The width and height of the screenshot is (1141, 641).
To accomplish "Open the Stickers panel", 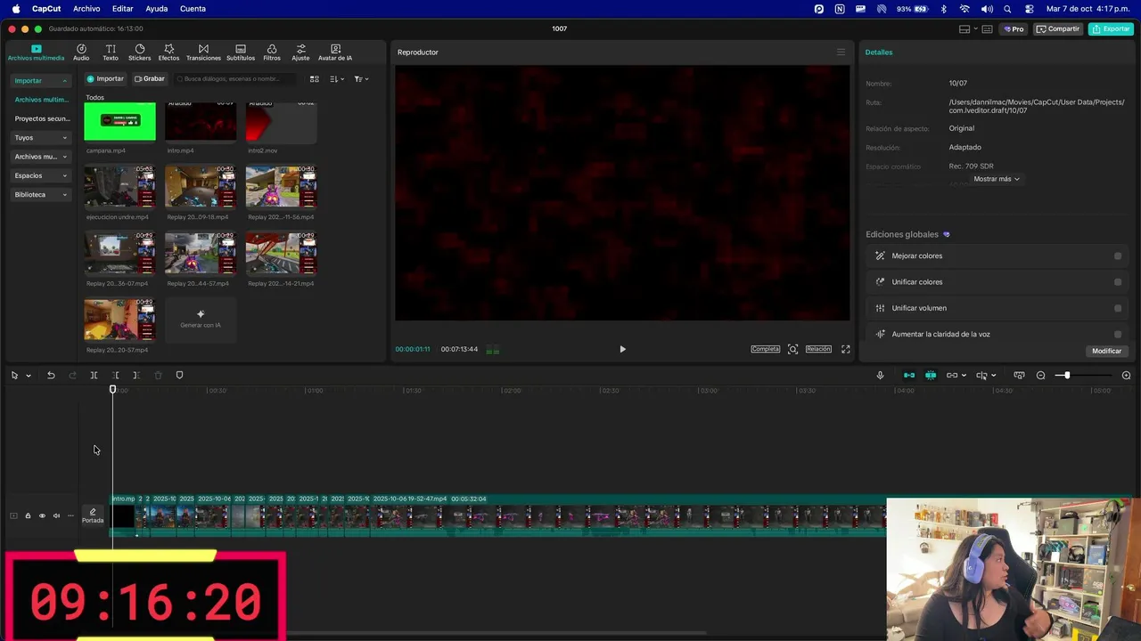I will pos(139,53).
